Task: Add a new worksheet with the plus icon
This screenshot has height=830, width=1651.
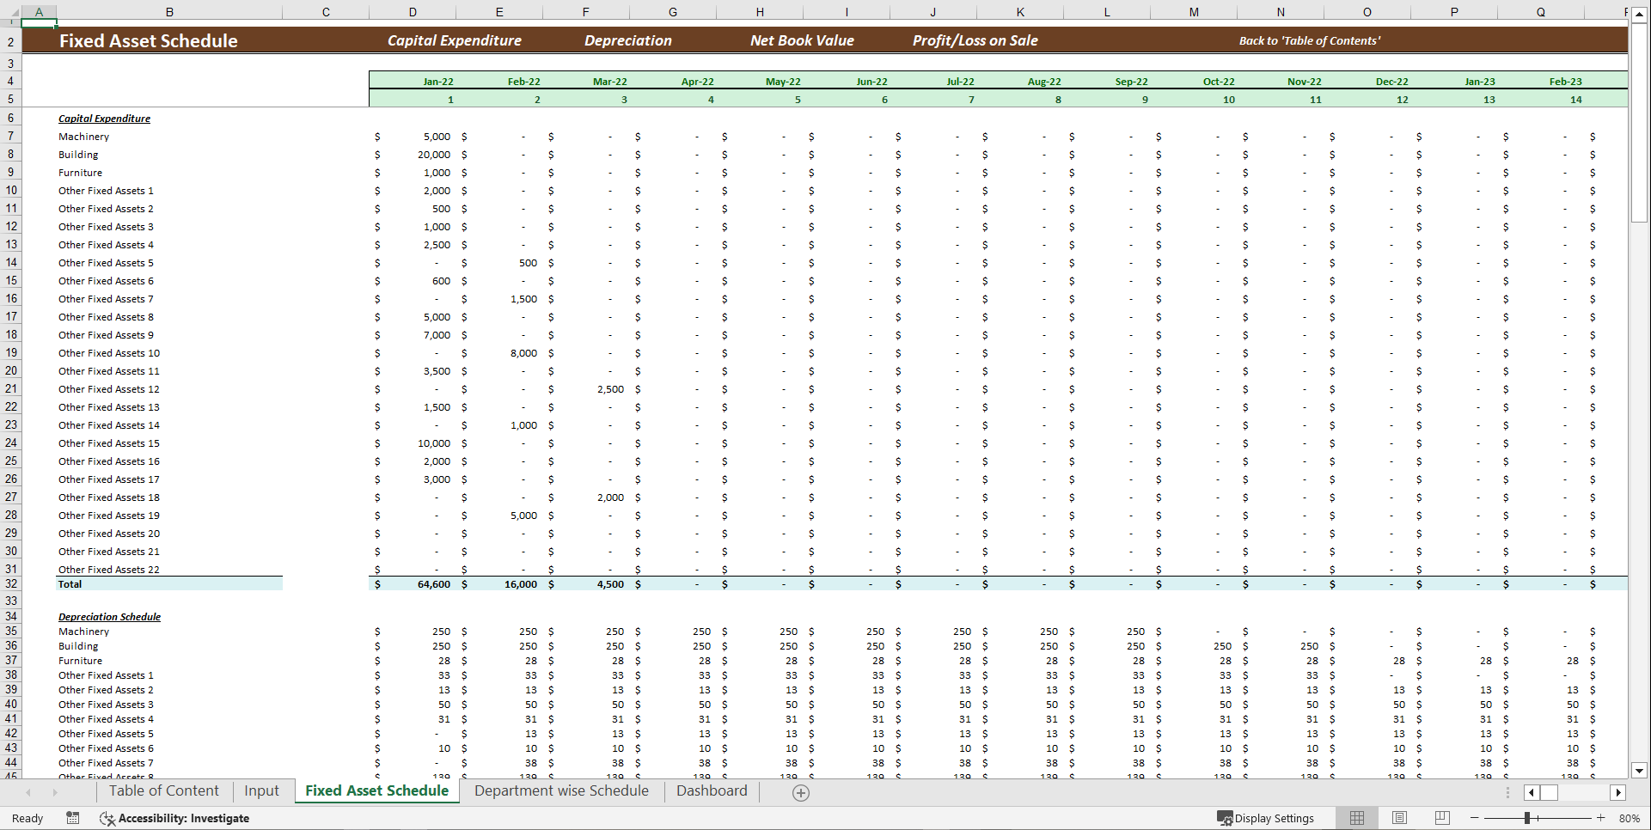Action: point(800,792)
